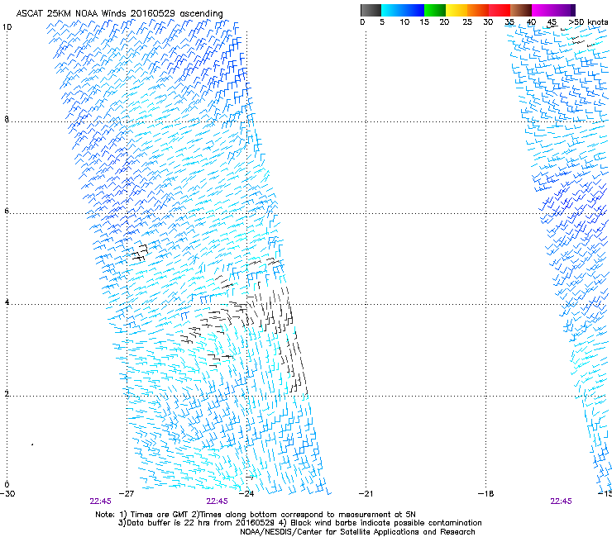Click the latitude axis label "0"

(x=7, y=485)
